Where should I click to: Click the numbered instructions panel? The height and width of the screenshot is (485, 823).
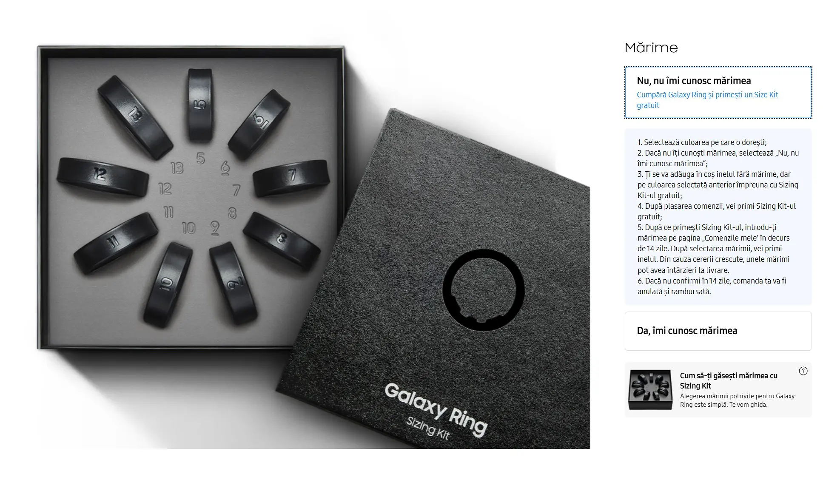click(718, 217)
